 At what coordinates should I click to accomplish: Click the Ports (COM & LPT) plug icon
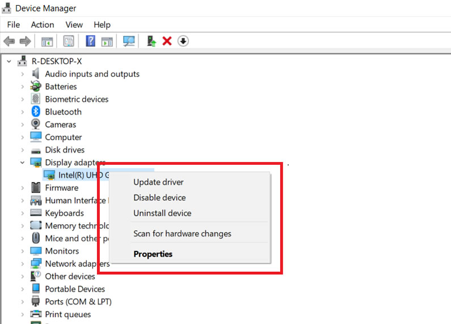pyautogui.click(x=36, y=301)
